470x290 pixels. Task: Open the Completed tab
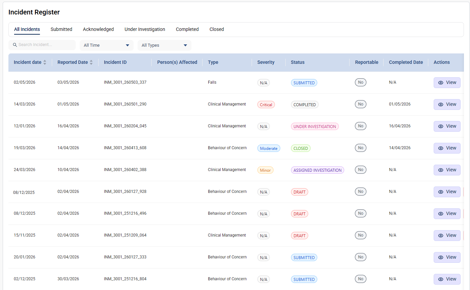coord(187,29)
